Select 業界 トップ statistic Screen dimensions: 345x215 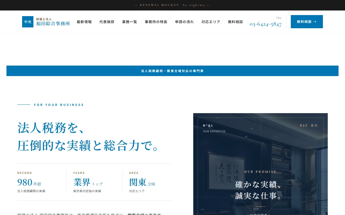(x=88, y=182)
